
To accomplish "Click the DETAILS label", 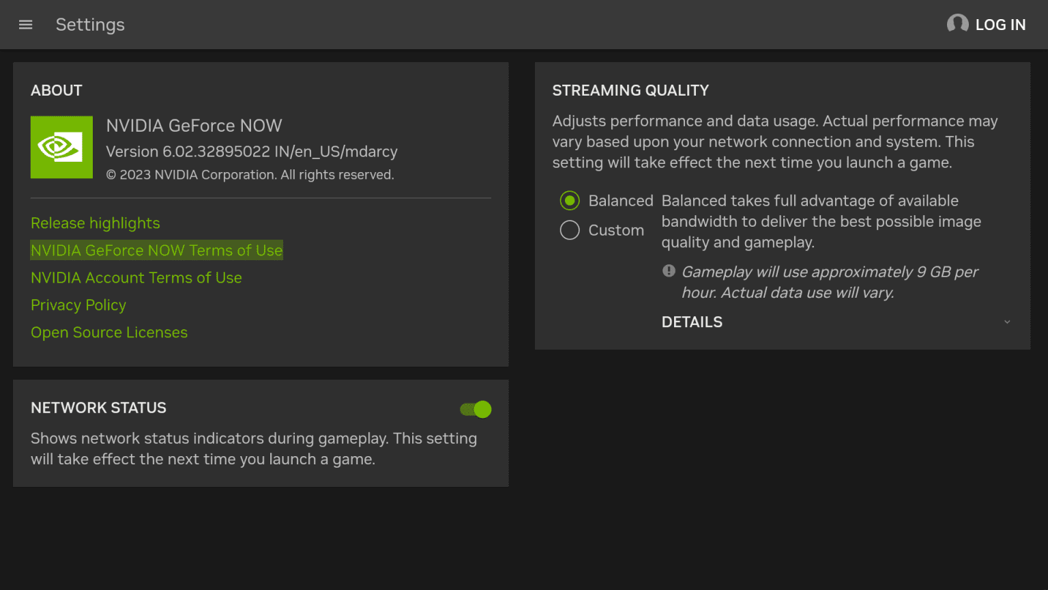I will click(x=692, y=322).
